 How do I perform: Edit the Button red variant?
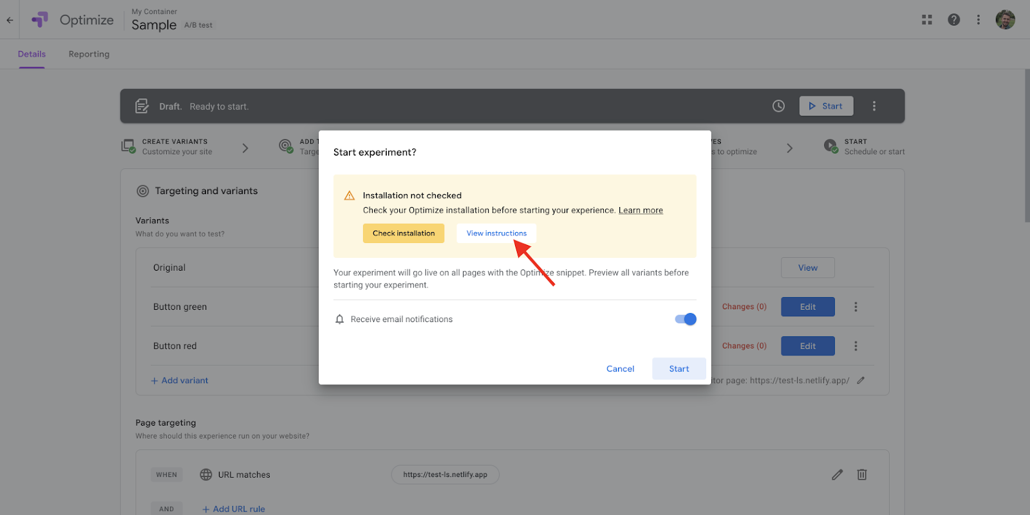pyautogui.click(x=808, y=346)
